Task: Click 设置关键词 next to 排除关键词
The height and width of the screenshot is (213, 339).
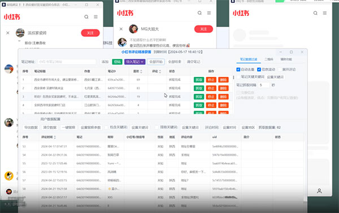Action: 190,127
